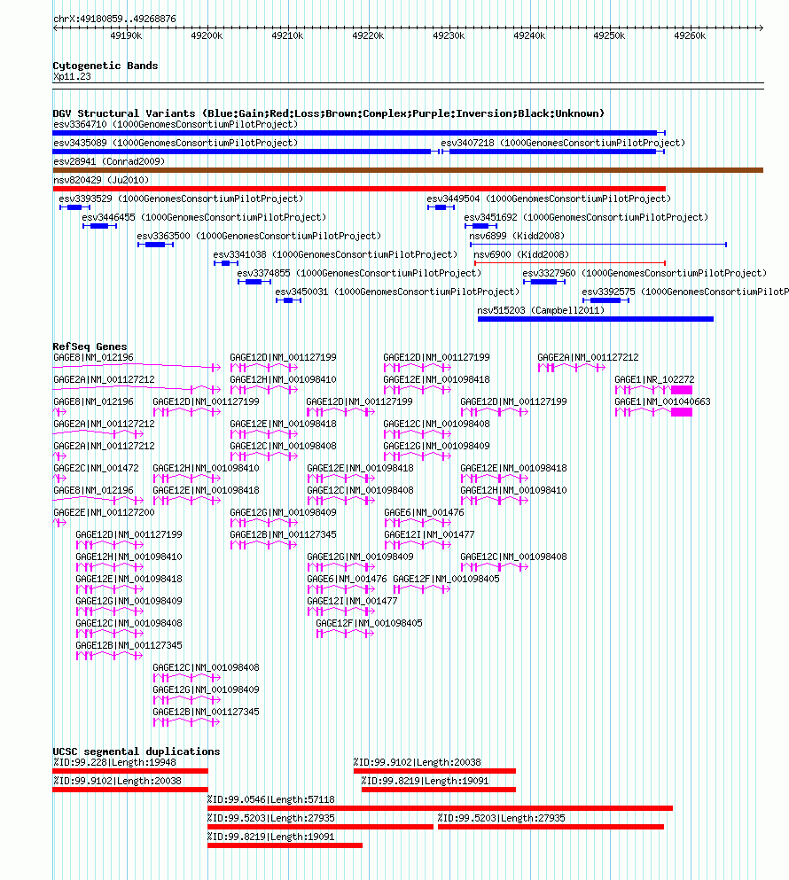Click the 49190k ruler tick label
Screen dimensions: 789x880
(x=127, y=36)
